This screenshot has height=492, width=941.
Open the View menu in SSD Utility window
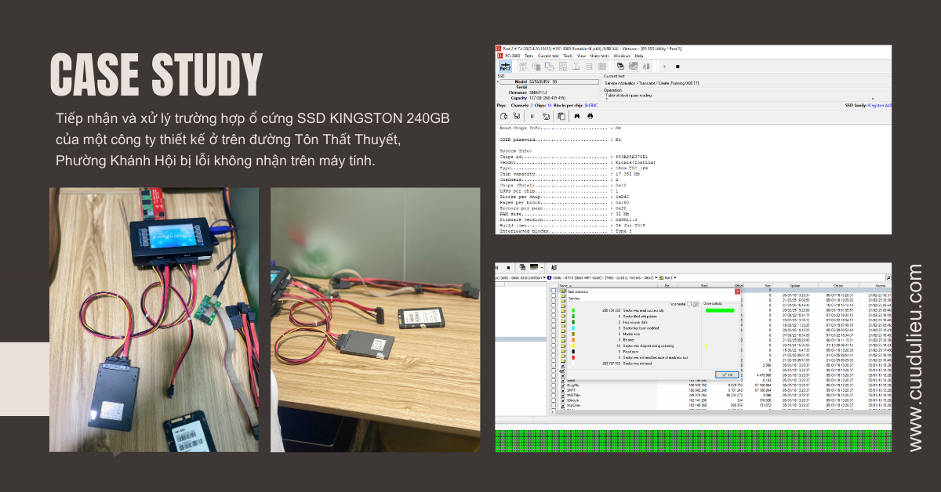(x=582, y=56)
